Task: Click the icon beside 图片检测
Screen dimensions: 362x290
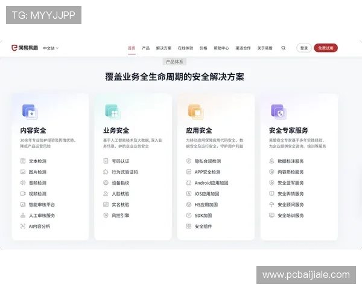Action: coord(23,172)
